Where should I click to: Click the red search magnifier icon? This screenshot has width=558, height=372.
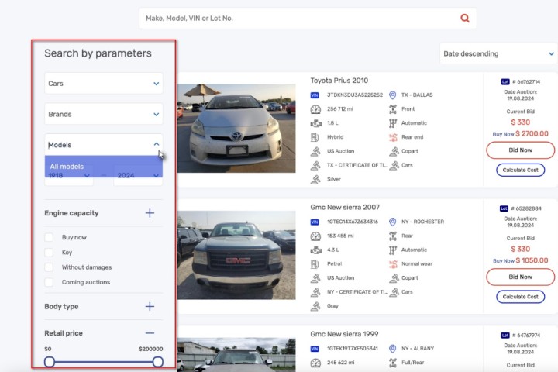point(465,18)
